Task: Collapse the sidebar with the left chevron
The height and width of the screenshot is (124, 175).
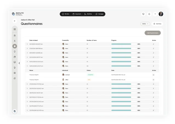Action: [x=19, y=63]
